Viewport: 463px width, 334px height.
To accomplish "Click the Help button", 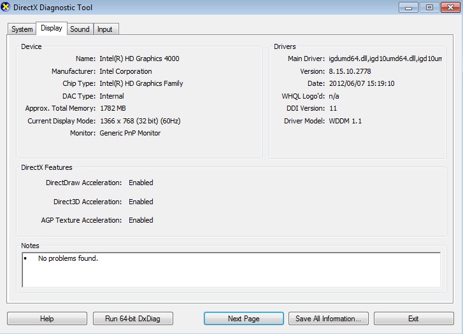I will (x=47, y=319).
